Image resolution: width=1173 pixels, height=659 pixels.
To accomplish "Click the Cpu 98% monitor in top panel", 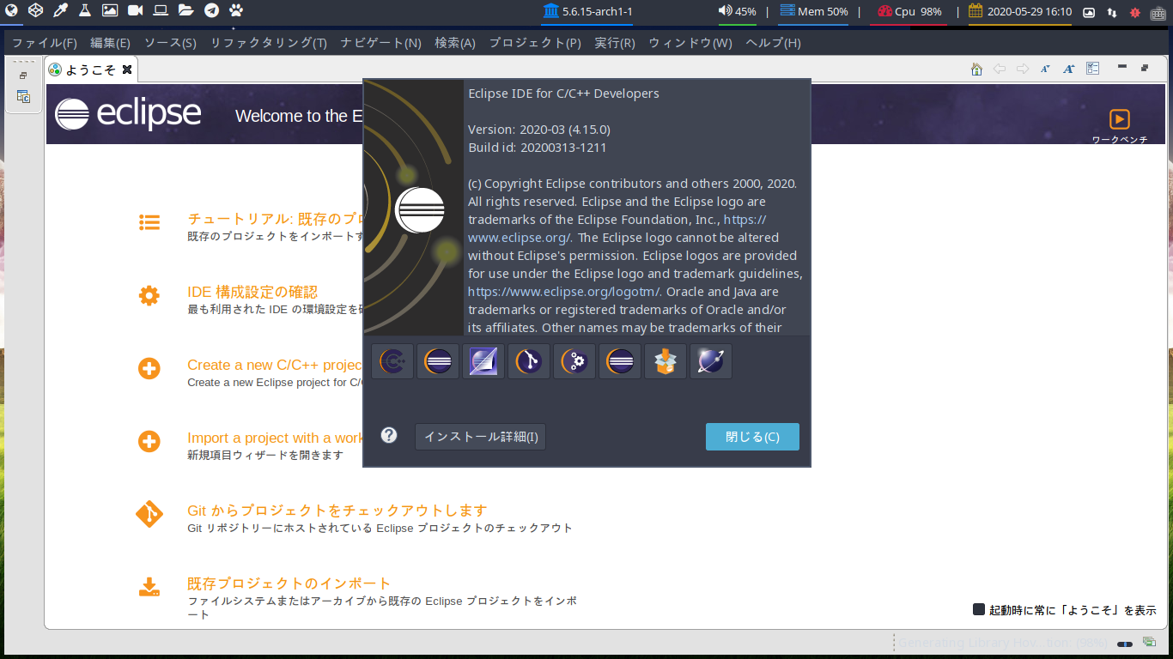I will point(909,12).
